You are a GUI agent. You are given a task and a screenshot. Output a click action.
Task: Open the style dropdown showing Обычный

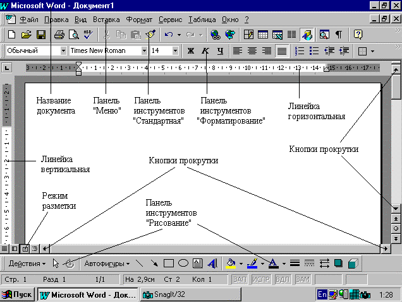(63, 51)
